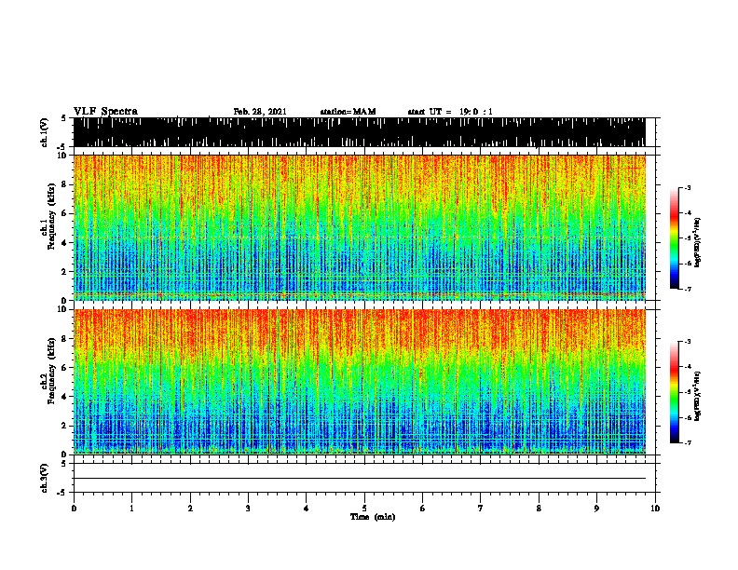Click the time axis tick label "8"
Image resolution: width=738 pixels, height=570 pixels.
[539, 509]
